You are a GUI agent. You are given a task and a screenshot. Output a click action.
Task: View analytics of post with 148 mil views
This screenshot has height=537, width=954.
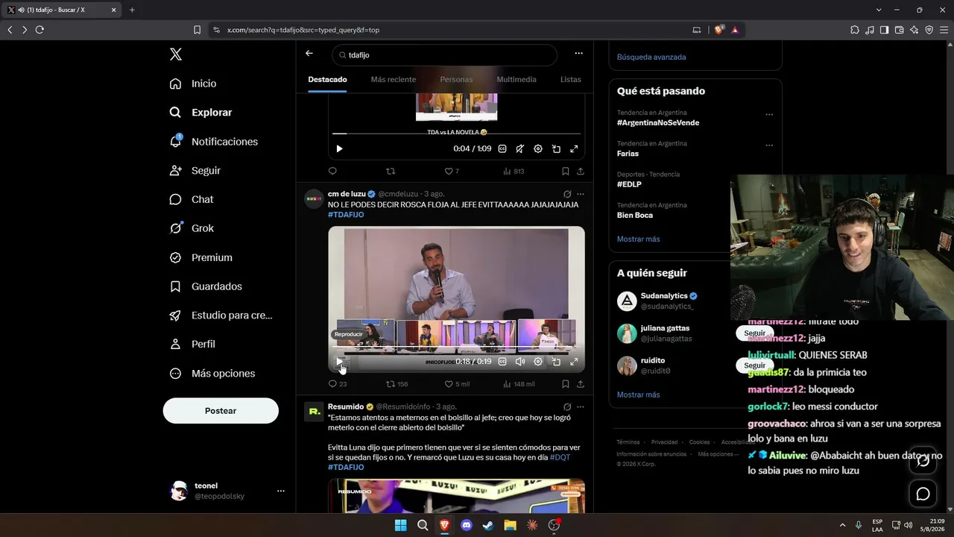click(519, 384)
